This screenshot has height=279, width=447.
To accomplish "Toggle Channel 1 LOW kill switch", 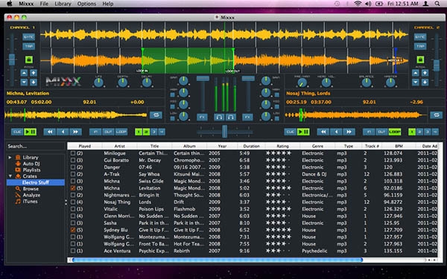I will (x=173, y=119).
